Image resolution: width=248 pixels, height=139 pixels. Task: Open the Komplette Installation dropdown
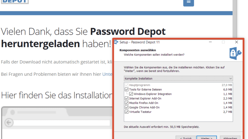(178, 78)
